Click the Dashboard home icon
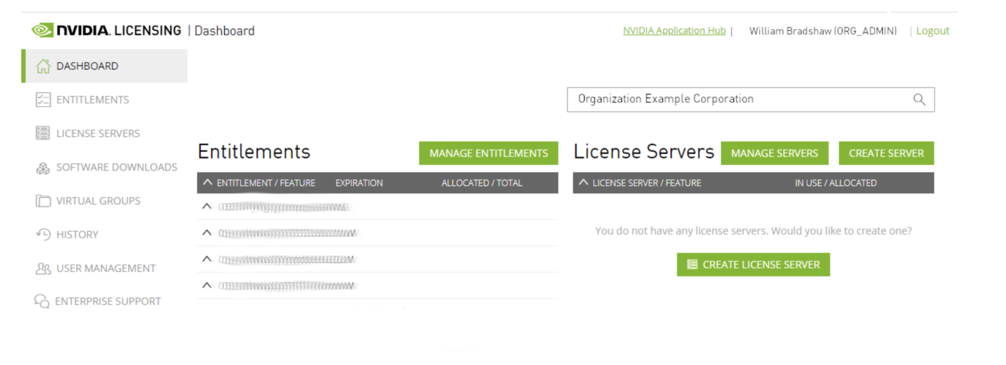 click(43, 66)
